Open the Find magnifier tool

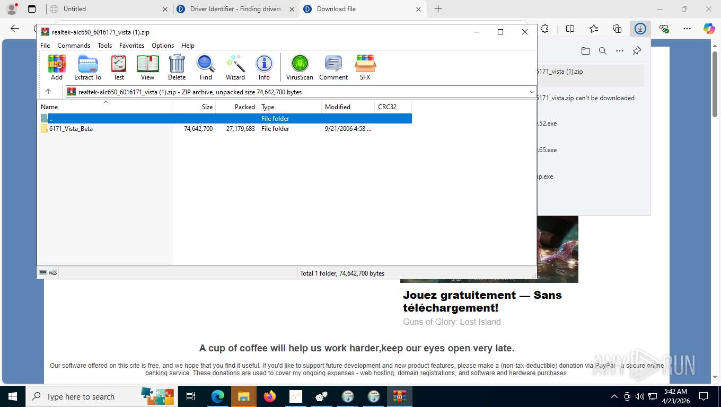[x=206, y=67]
